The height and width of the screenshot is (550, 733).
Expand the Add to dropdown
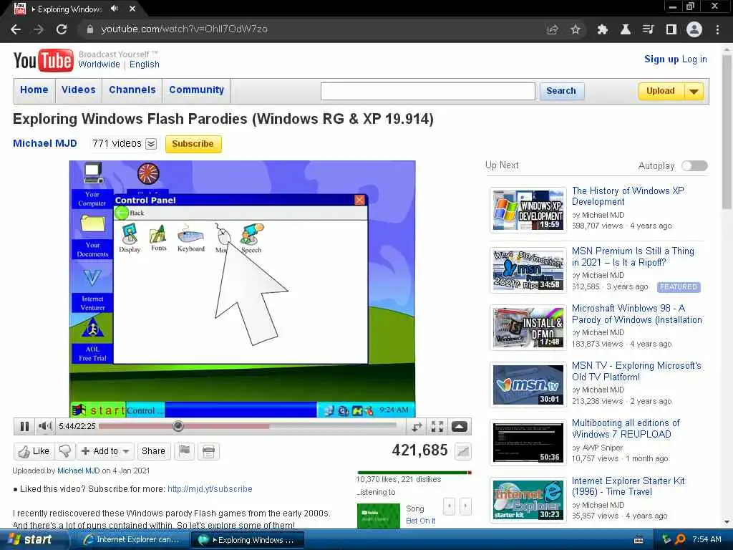(x=106, y=451)
